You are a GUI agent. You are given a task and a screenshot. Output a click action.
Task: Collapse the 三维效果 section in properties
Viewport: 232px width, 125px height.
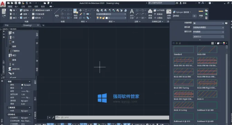click(x=30, y=107)
